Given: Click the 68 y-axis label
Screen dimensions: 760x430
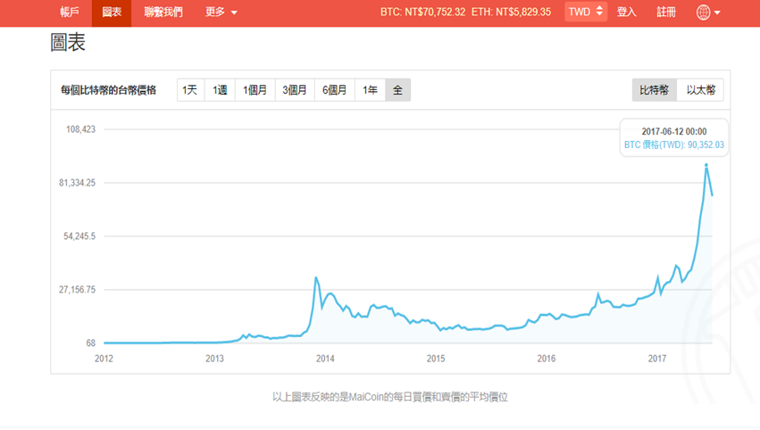Looking at the screenshot, I should [90, 343].
